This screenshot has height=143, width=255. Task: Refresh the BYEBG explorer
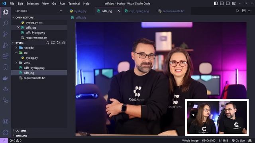click(x=58, y=43)
